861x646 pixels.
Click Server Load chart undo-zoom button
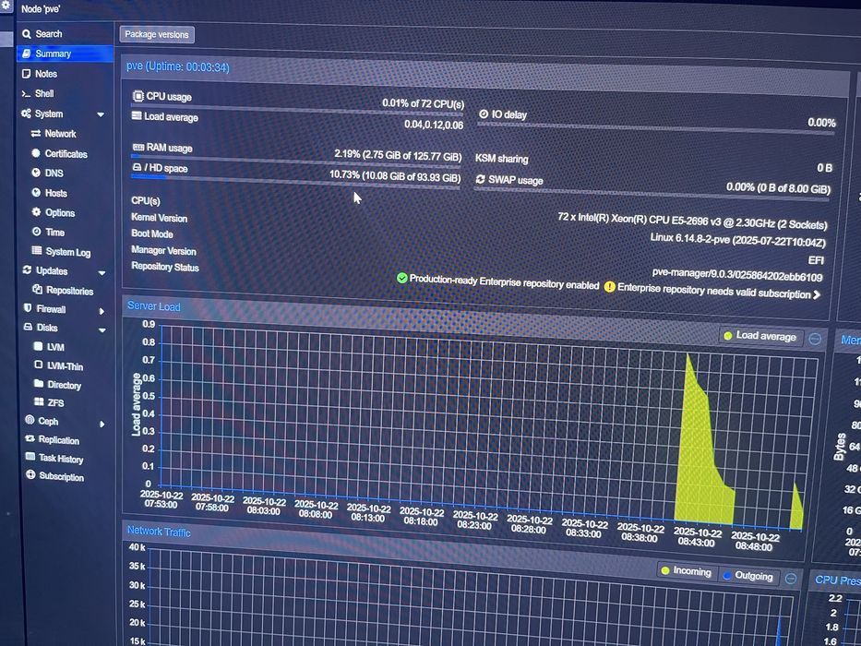[x=815, y=339]
